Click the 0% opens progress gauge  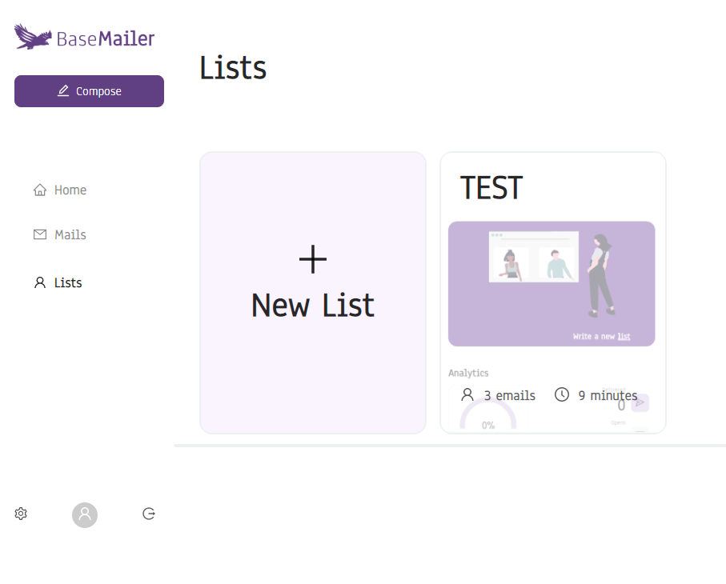point(489,416)
